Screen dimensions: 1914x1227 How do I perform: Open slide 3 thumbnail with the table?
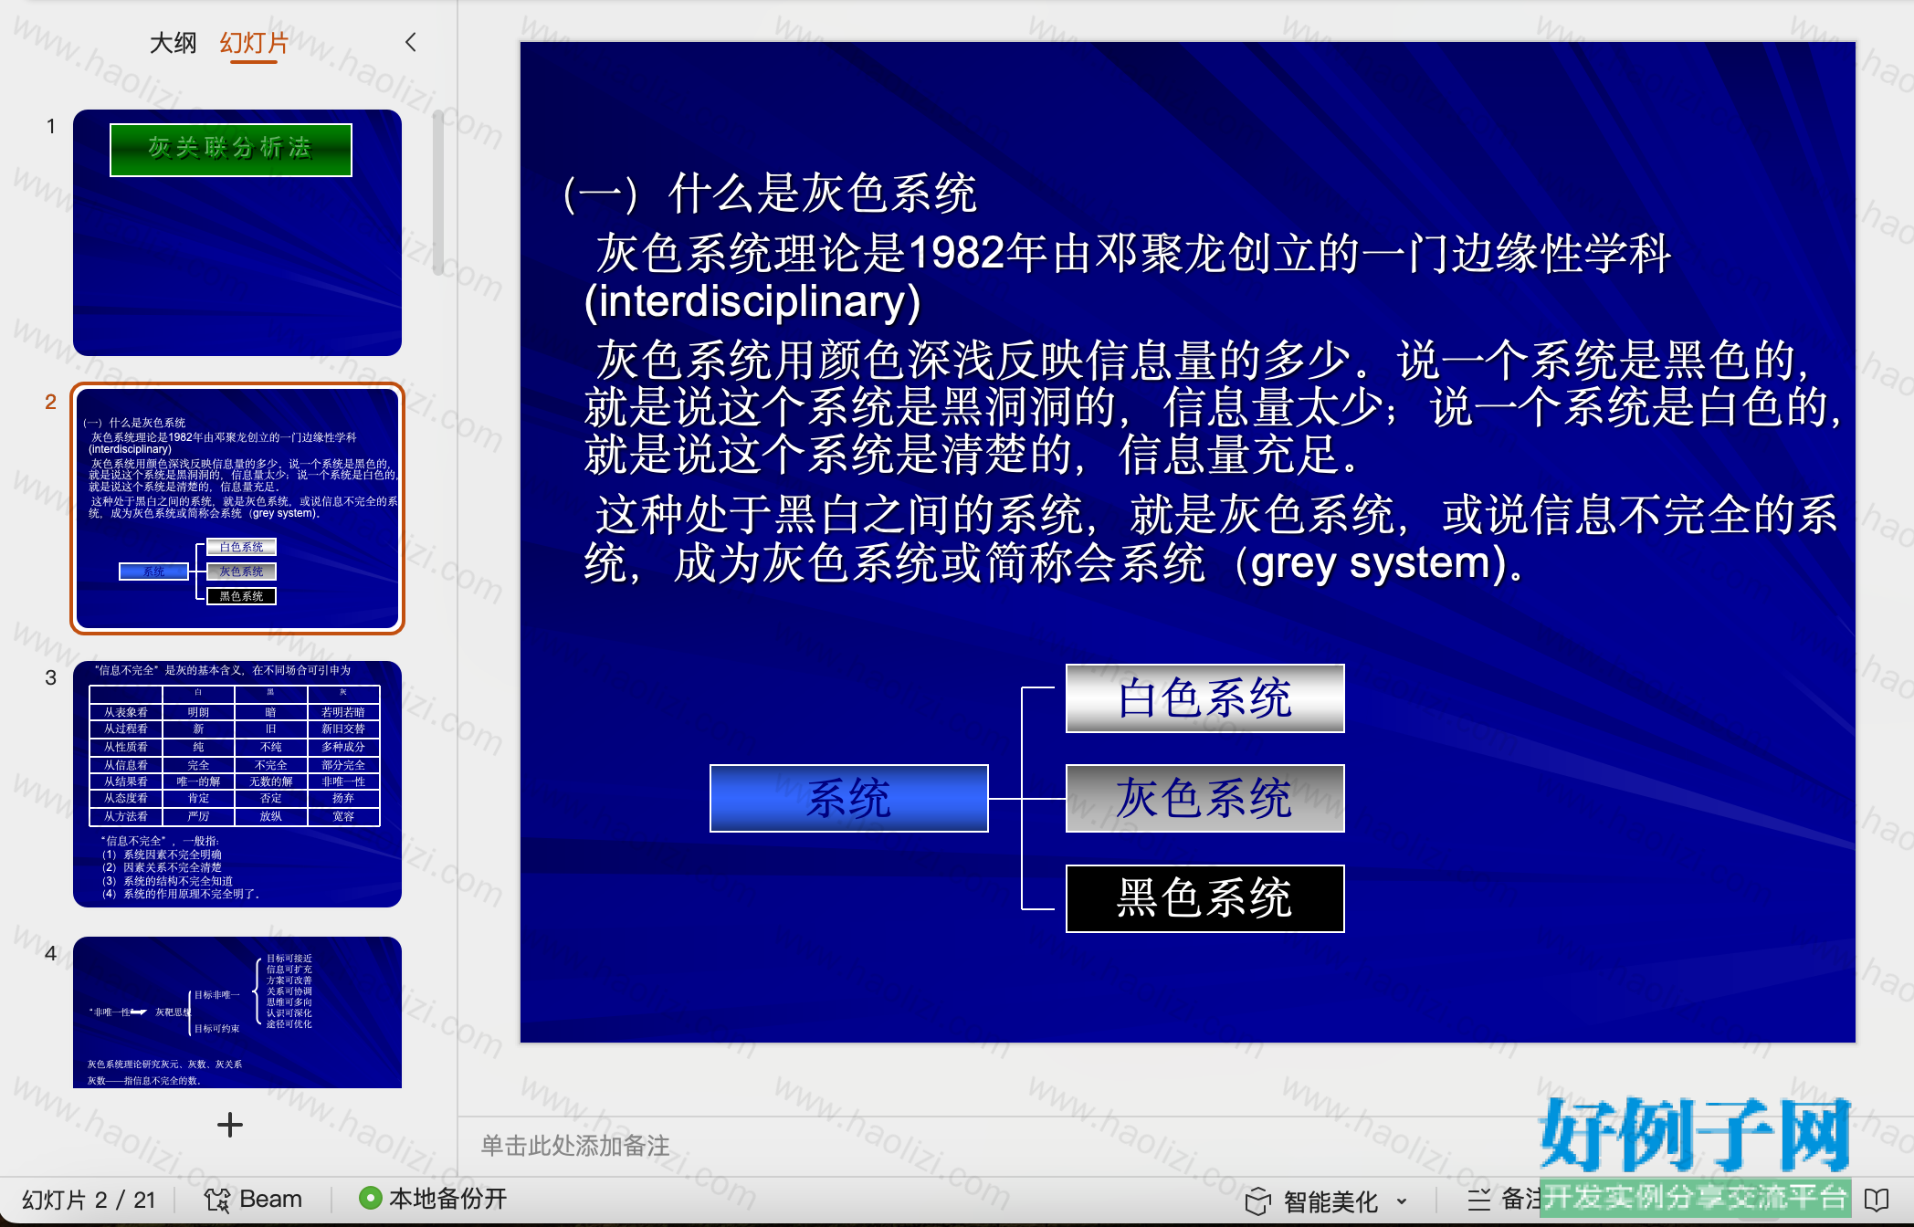tap(237, 784)
